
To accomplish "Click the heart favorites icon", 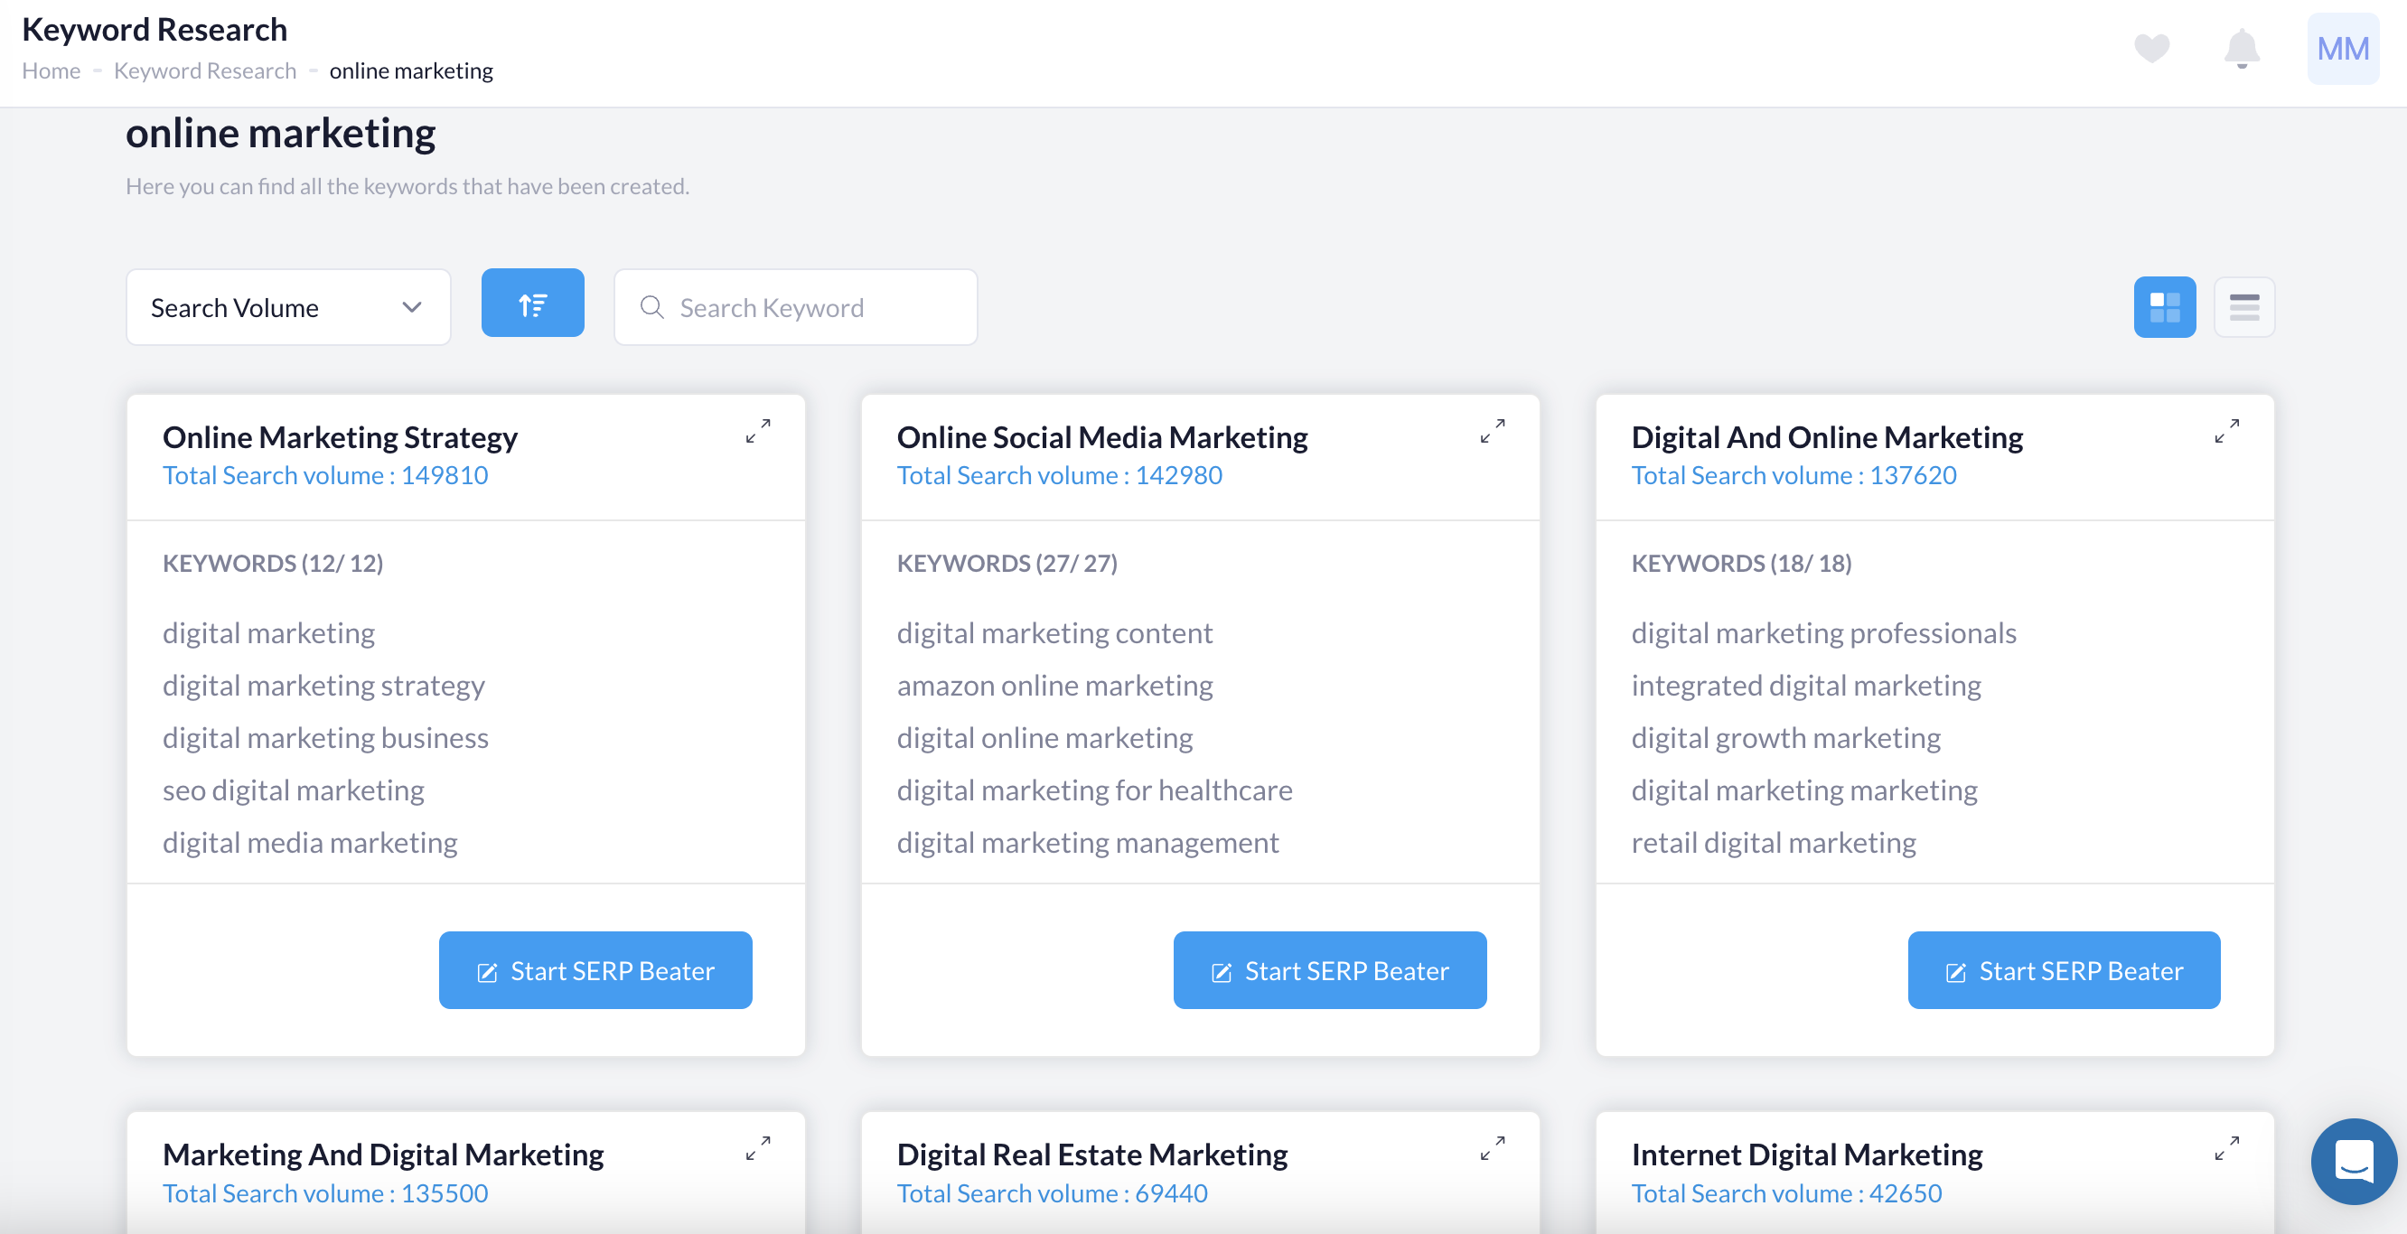I will (x=2151, y=49).
